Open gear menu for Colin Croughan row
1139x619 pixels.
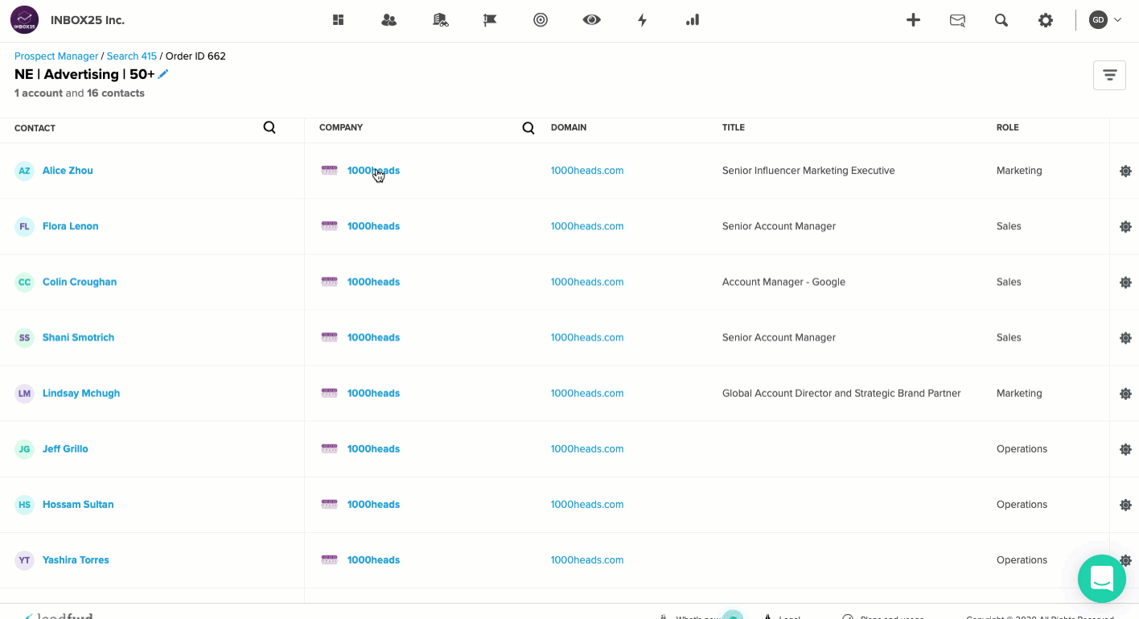click(x=1125, y=282)
